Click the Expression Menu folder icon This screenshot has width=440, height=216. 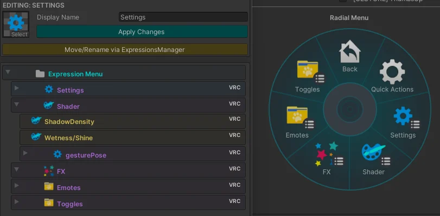click(x=40, y=74)
